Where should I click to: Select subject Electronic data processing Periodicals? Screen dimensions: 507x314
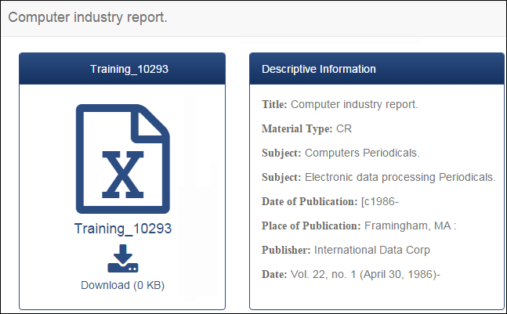pos(400,177)
